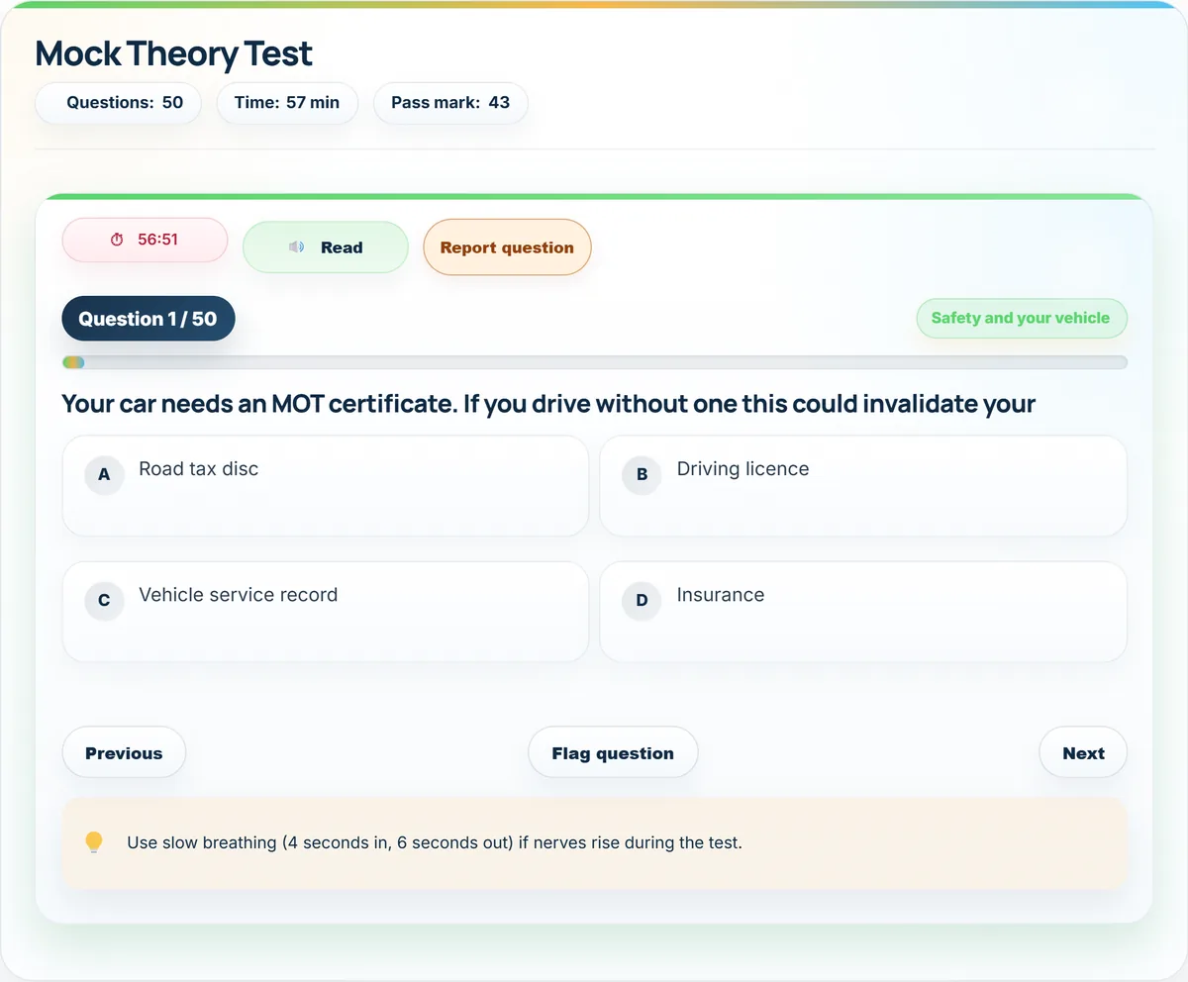Choose answer Insurance

point(863,612)
